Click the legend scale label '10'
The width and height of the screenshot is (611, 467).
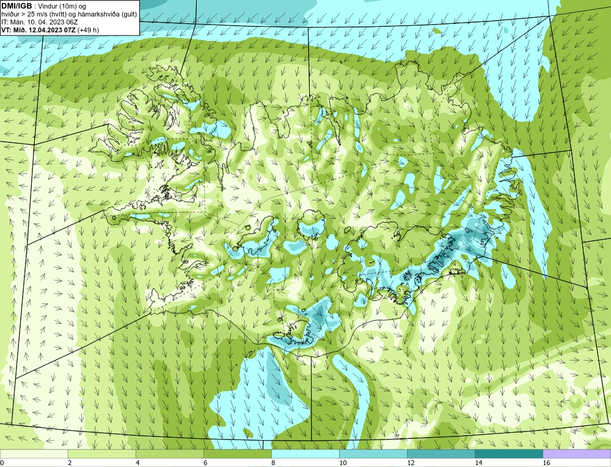coord(343,463)
